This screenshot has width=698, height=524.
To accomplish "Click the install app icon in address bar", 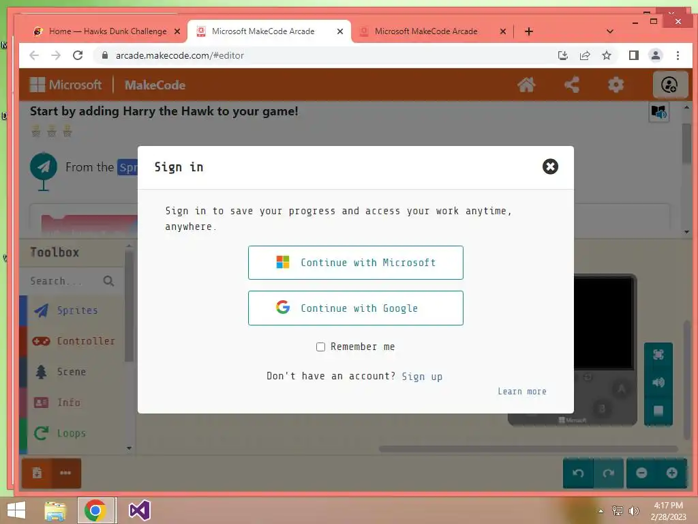I will coord(563,55).
